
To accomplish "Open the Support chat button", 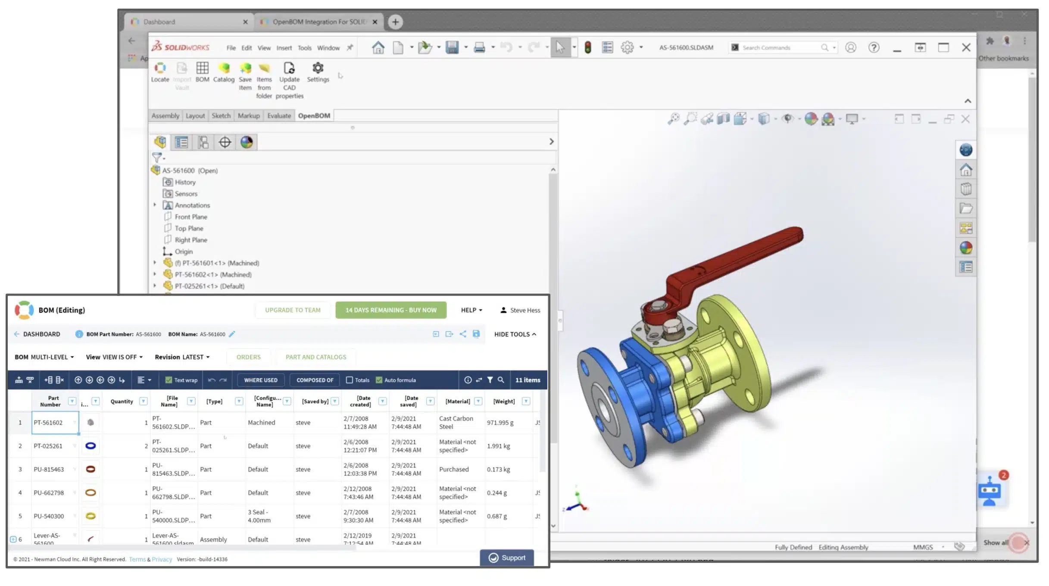I will coord(507,558).
